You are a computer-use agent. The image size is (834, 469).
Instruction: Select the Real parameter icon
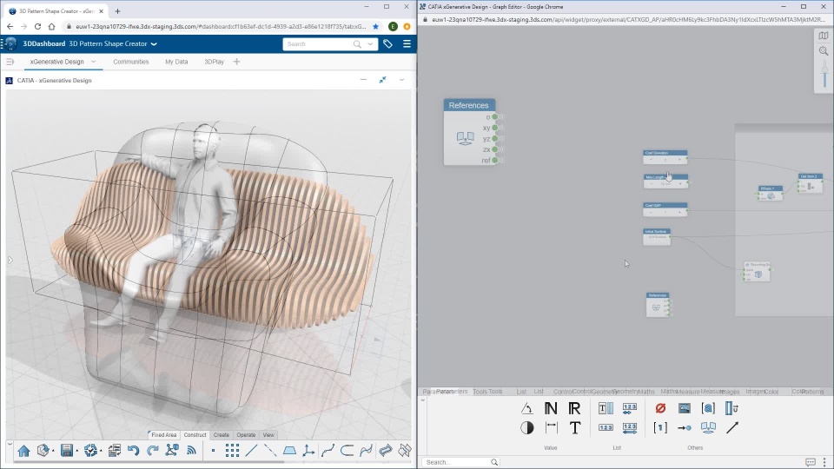pos(574,408)
